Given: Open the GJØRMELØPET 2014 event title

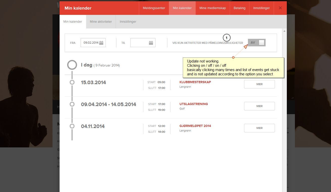Looking at the screenshot, I should click(195, 126).
